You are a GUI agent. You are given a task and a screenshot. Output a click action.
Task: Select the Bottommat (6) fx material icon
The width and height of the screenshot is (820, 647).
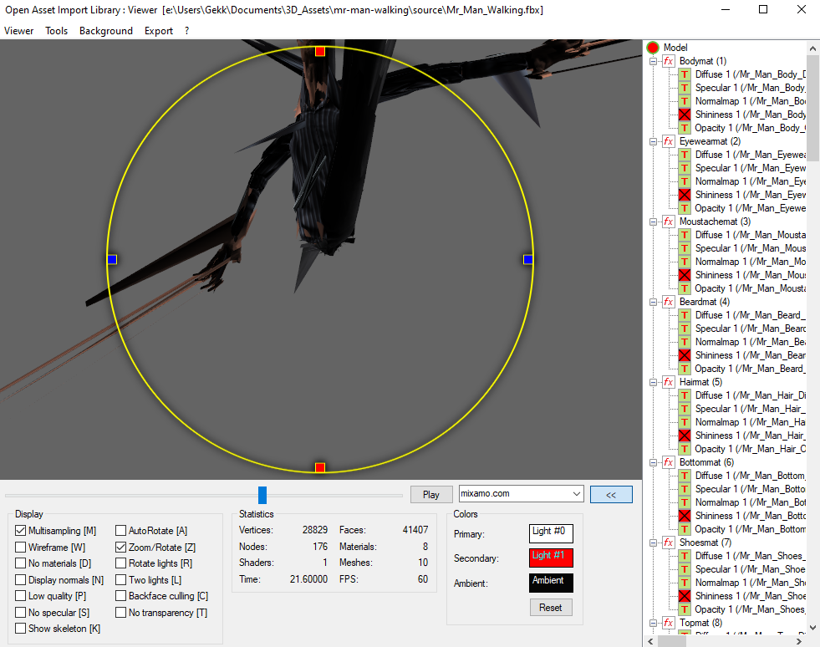click(x=669, y=462)
